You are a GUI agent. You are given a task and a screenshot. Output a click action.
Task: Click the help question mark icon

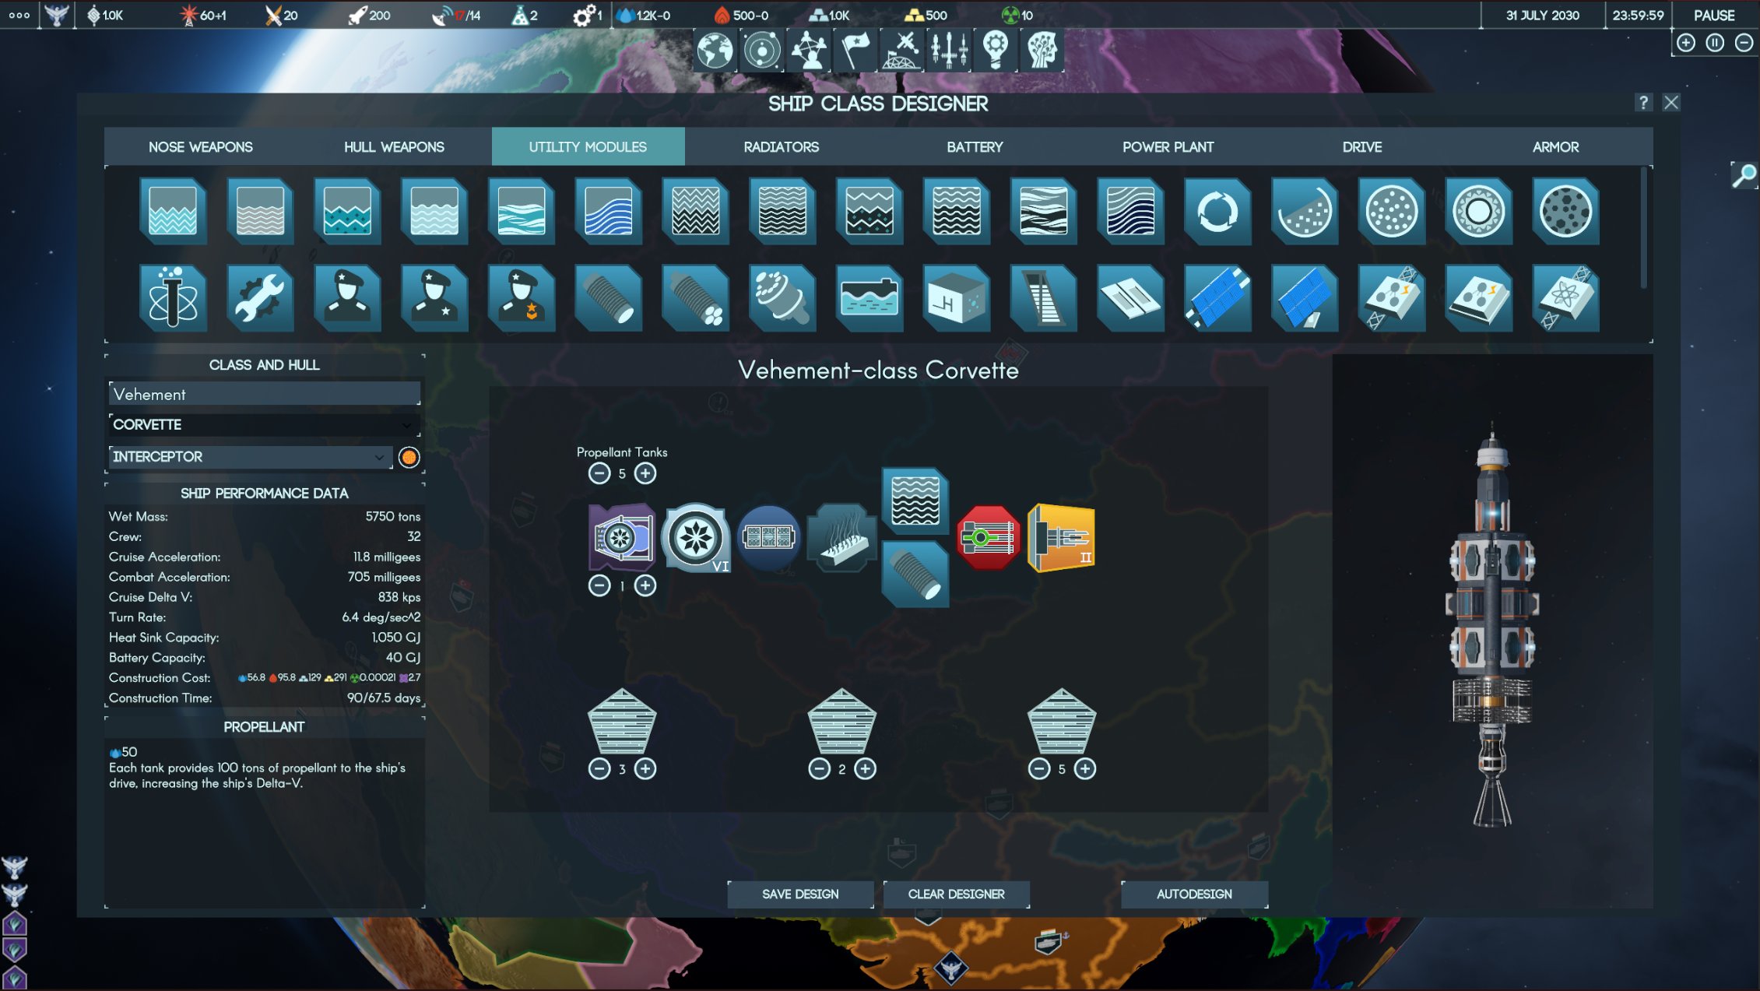click(x=1642, y=102)
